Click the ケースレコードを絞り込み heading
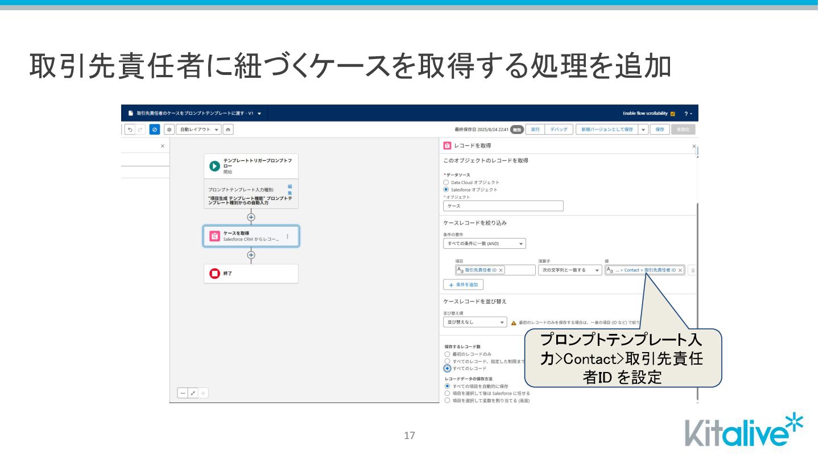Image resolution: width=819 pixels, height=460 pixels. [x=475, y=223]
